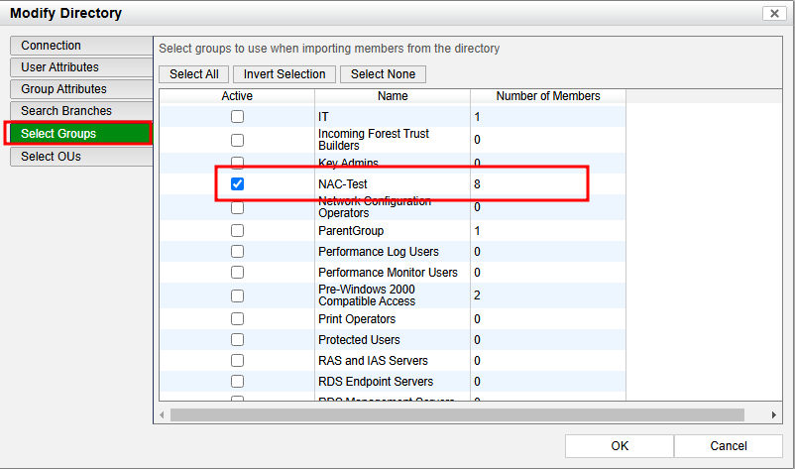Switch to the User Attributes tab
The height and width of the screenshot is (469, 795).
(80, 67)
